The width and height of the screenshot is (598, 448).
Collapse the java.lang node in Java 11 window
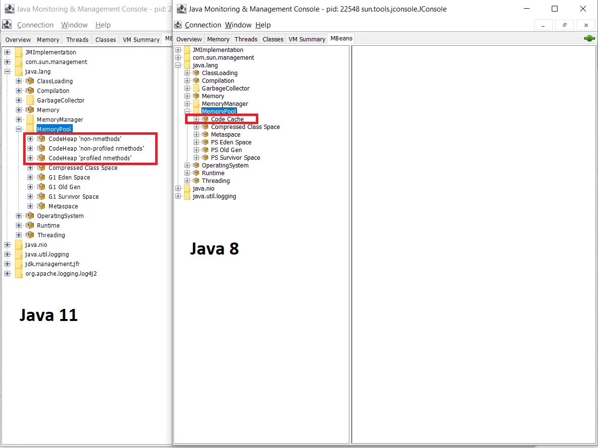pyautogui.click(x=7, y=71)
